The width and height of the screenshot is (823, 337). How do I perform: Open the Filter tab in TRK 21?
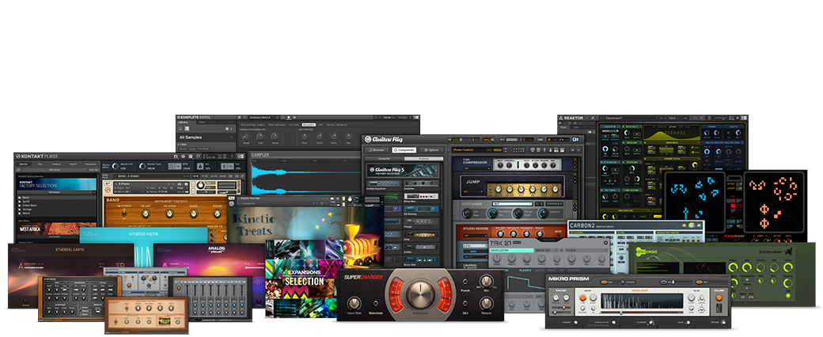click(x=586, y=251)
